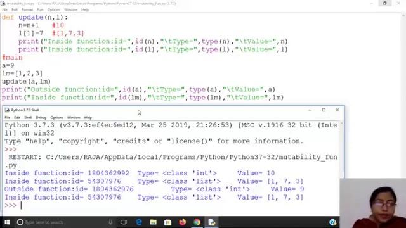This screenshot has height=228, width=406.
Task: Click the 'a=9' code line
Action: 8,65
